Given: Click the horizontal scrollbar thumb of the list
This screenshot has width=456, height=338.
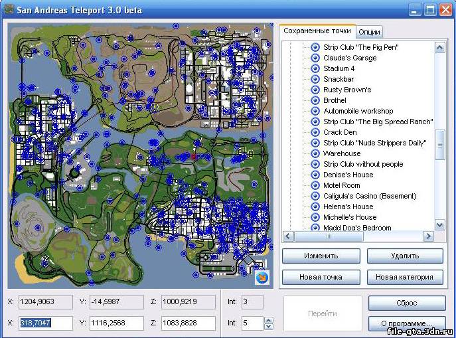Looking at the screenshot, I should [x=329, y=236].
